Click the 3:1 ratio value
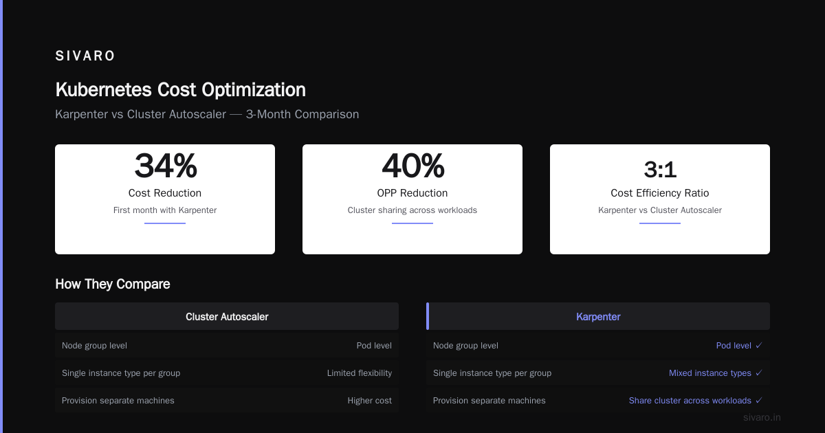The image size is (825, 433). [x=660, y=169]
